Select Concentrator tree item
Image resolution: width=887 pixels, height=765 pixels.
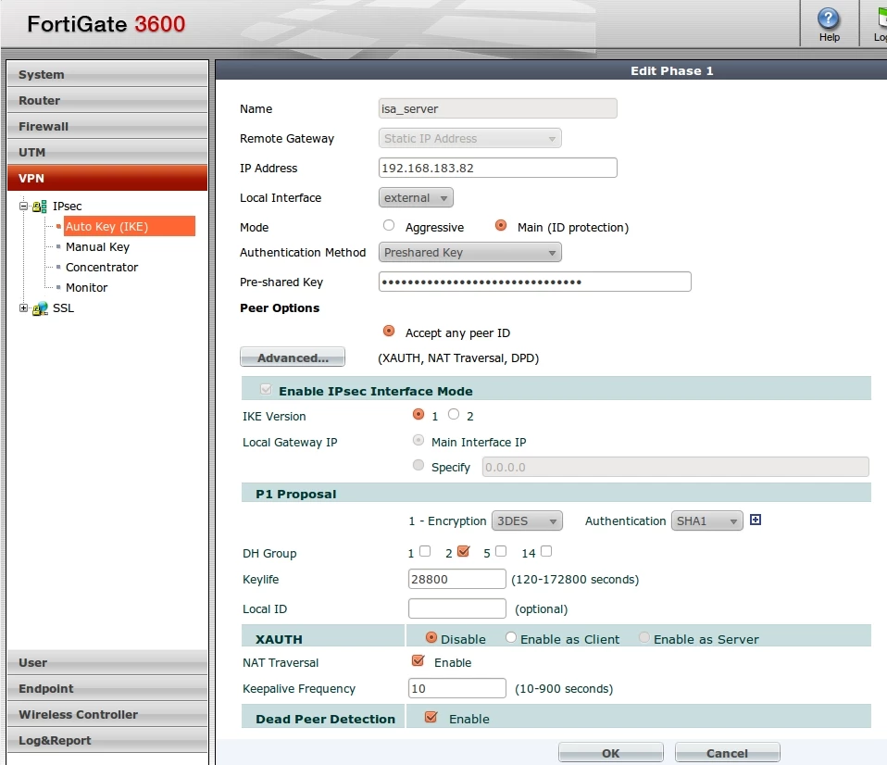tap(102, 267)
